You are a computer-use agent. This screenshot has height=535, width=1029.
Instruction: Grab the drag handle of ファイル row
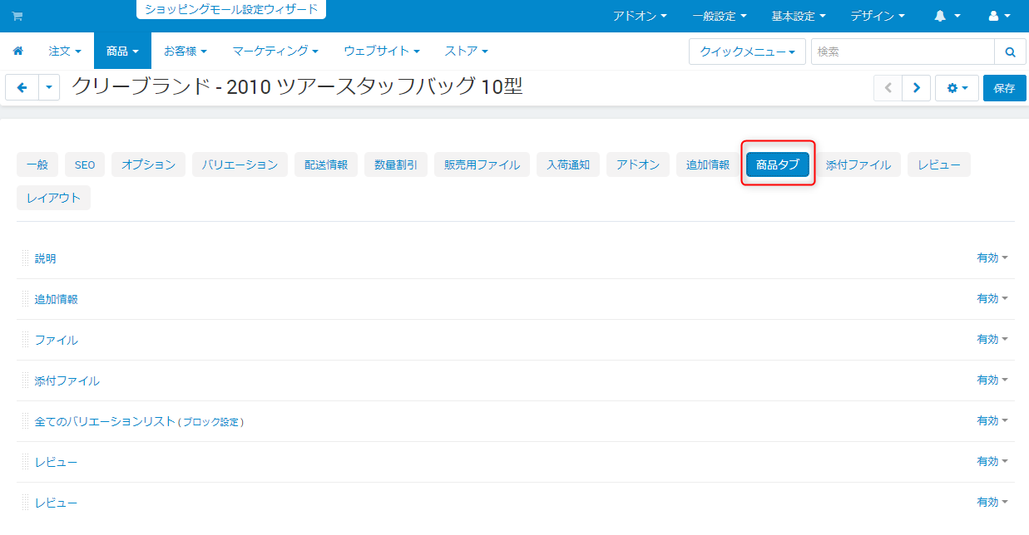click(25, 340)
